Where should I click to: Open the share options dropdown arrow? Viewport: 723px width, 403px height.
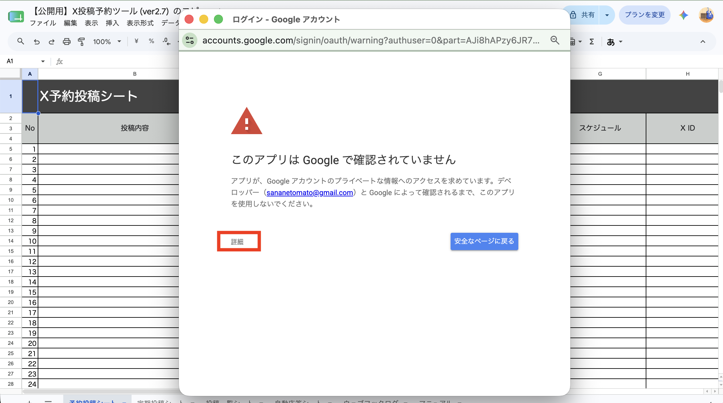tap(607, 15)
